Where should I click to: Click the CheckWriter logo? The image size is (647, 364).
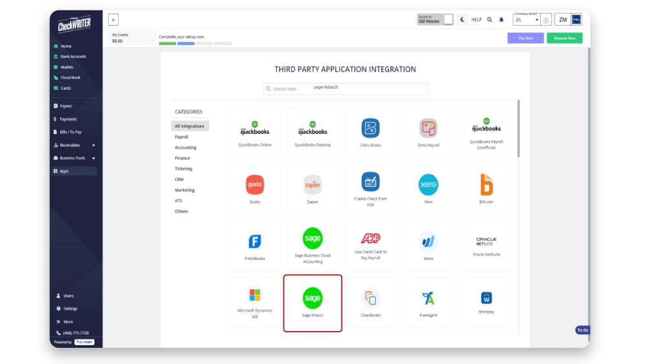click(74, 25)
